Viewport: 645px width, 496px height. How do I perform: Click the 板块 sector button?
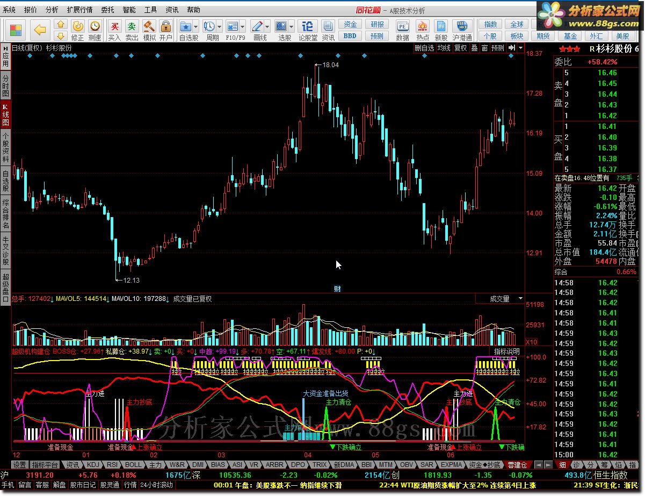tap(517, 36)
